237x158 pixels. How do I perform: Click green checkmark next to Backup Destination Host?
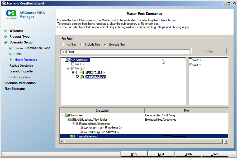pyautogui.click(x=11, y=48)
